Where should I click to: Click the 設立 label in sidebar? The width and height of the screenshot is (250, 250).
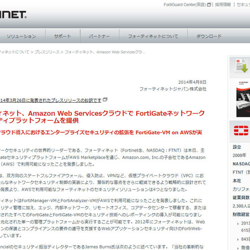(237, 147)
